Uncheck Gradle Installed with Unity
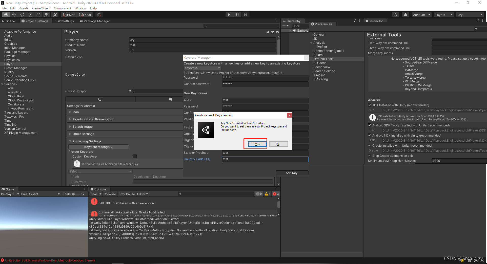The image size is (487, 264). 370,145
